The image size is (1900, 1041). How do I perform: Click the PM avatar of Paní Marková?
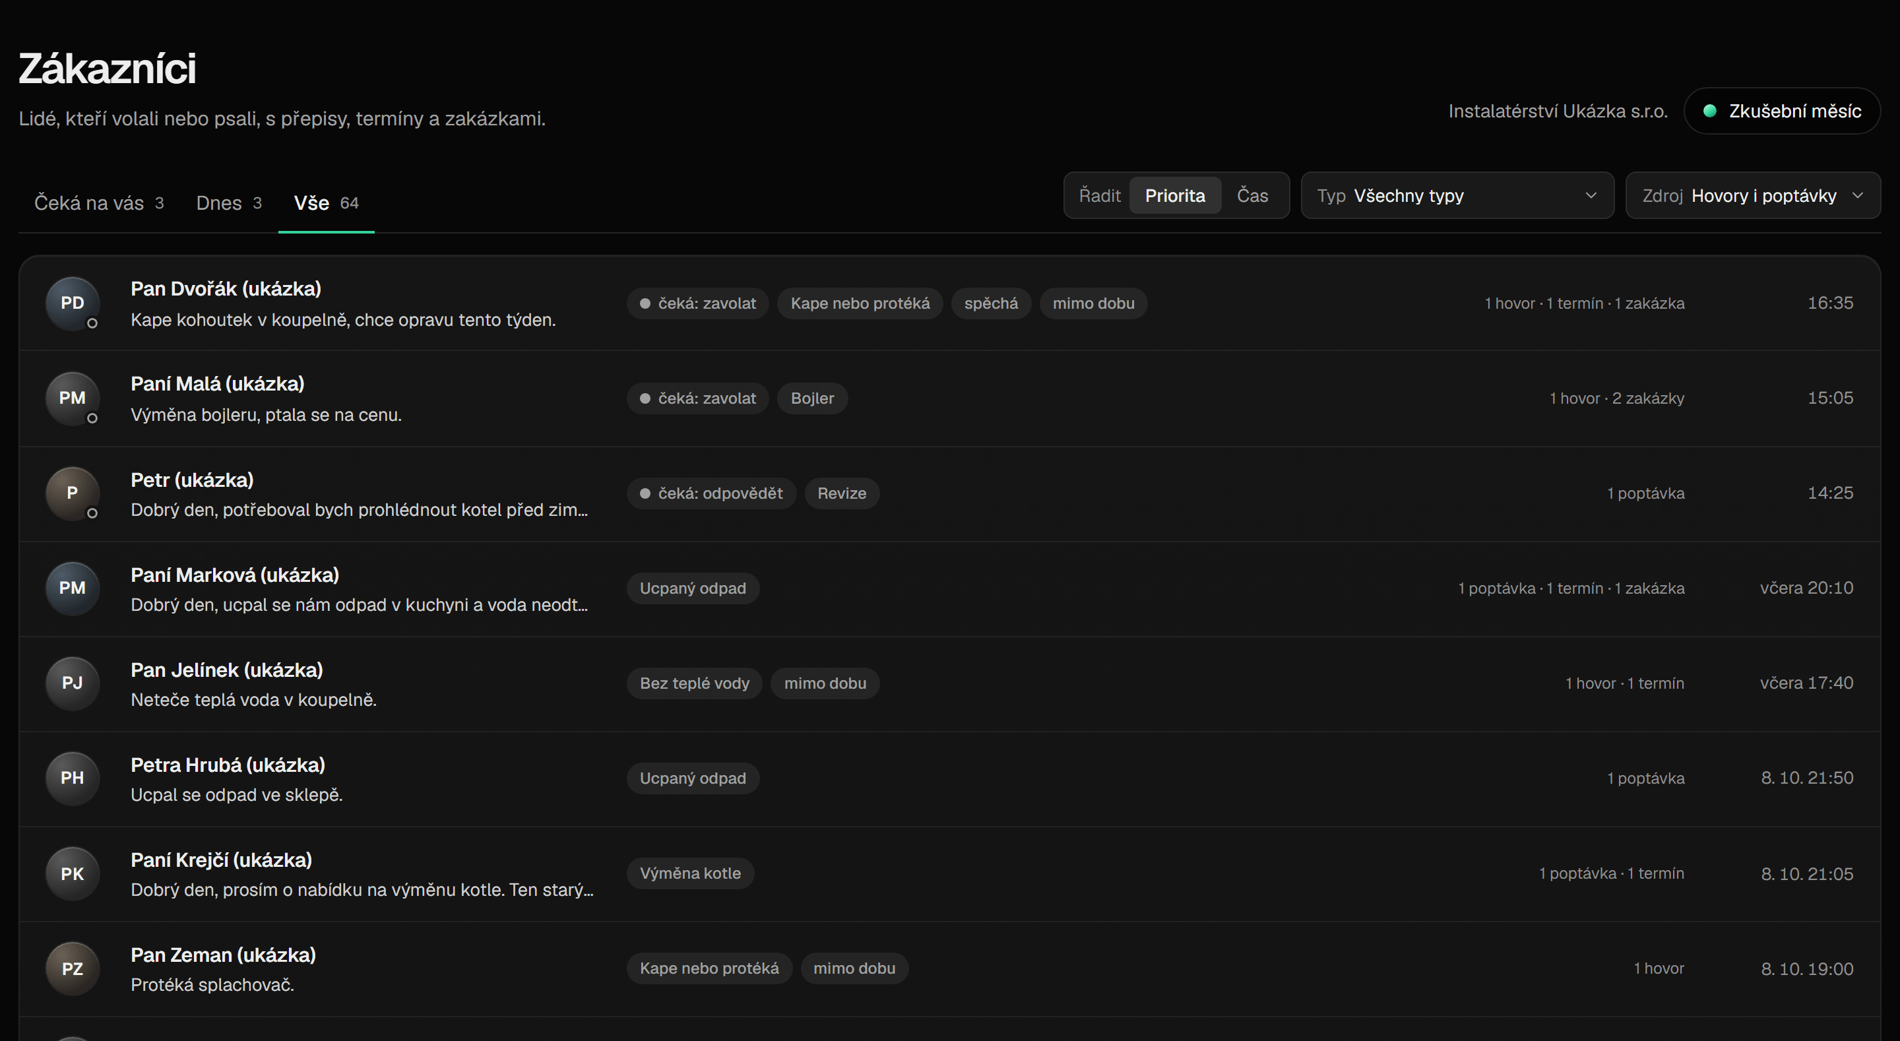click(73, 588)
